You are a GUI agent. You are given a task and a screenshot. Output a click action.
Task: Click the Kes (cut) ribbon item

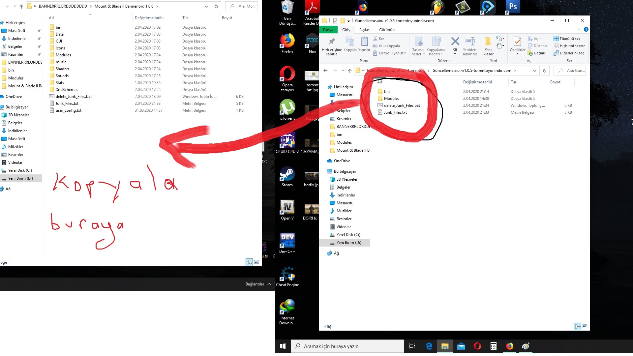point(379,39)
